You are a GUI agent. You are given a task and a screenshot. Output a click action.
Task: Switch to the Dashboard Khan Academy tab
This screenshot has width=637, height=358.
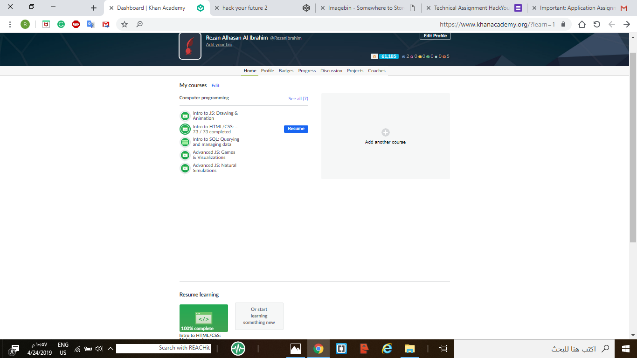[157, 8]
